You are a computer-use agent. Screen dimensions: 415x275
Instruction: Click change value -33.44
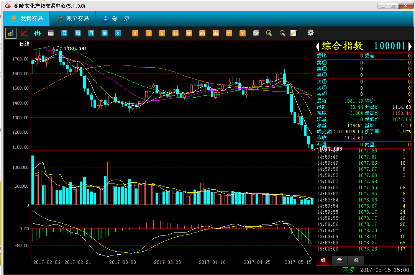pyautogui.click(x=355, y=107)
